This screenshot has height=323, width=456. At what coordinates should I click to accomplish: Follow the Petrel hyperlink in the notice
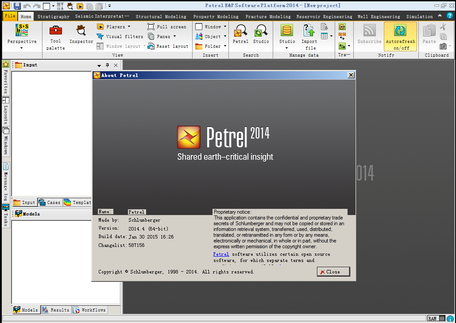pos(221,254)
